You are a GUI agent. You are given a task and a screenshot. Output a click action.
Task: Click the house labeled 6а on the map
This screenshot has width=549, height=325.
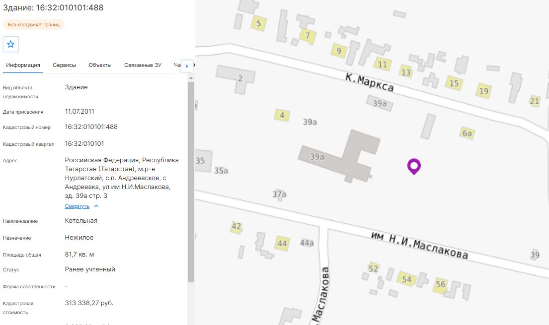tap(467, 133)
